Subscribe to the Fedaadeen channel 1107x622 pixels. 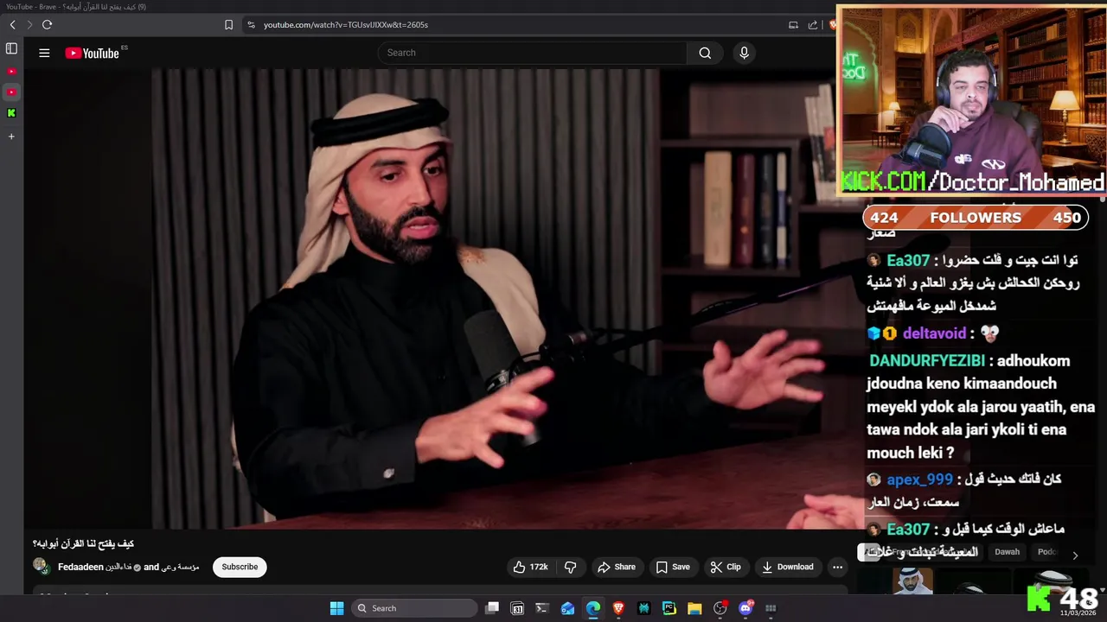(x=240, y=567)
